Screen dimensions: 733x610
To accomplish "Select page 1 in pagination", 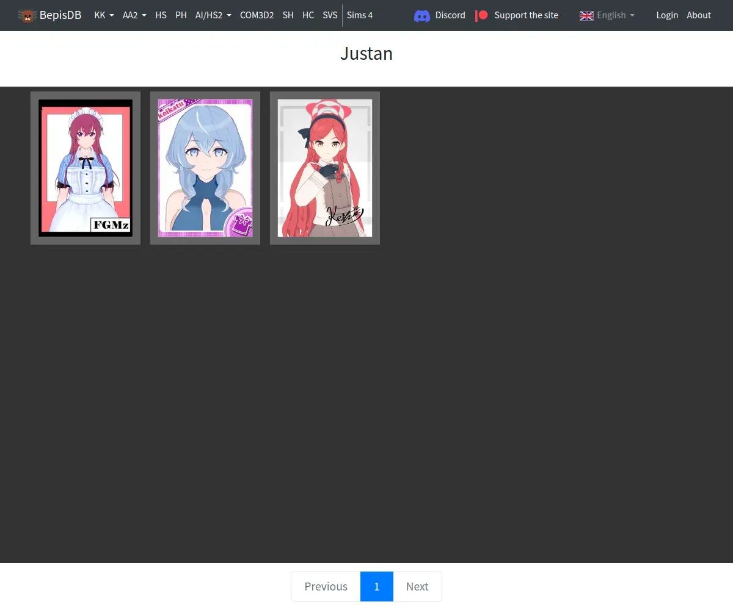I will (x=377, y=586).
